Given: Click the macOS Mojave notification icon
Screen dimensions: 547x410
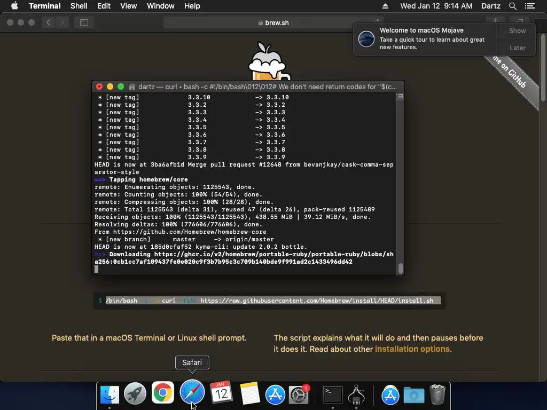Looking at the screenshot, I should (366, 38).
